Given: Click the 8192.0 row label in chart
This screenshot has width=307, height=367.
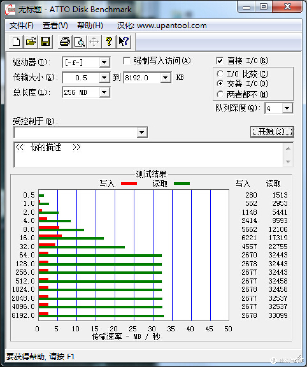Looking at the screenshot, I should click(23, 316).
